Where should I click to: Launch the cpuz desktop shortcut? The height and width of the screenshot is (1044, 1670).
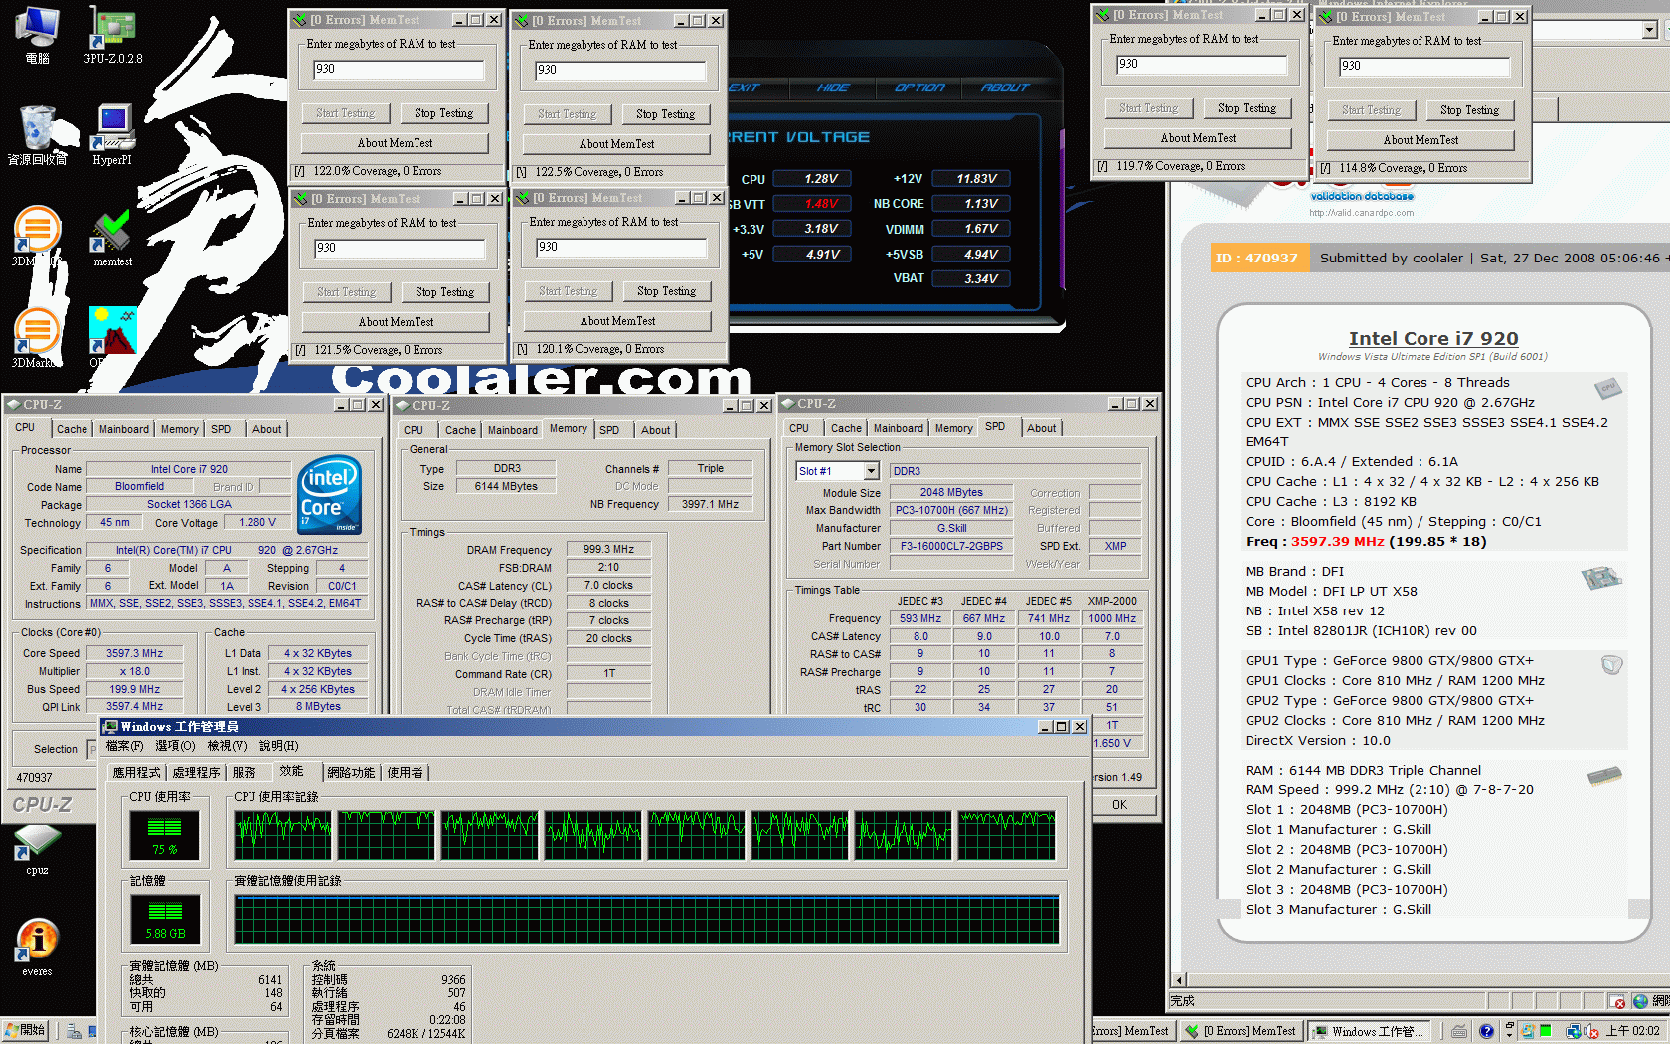click(37, 850)
